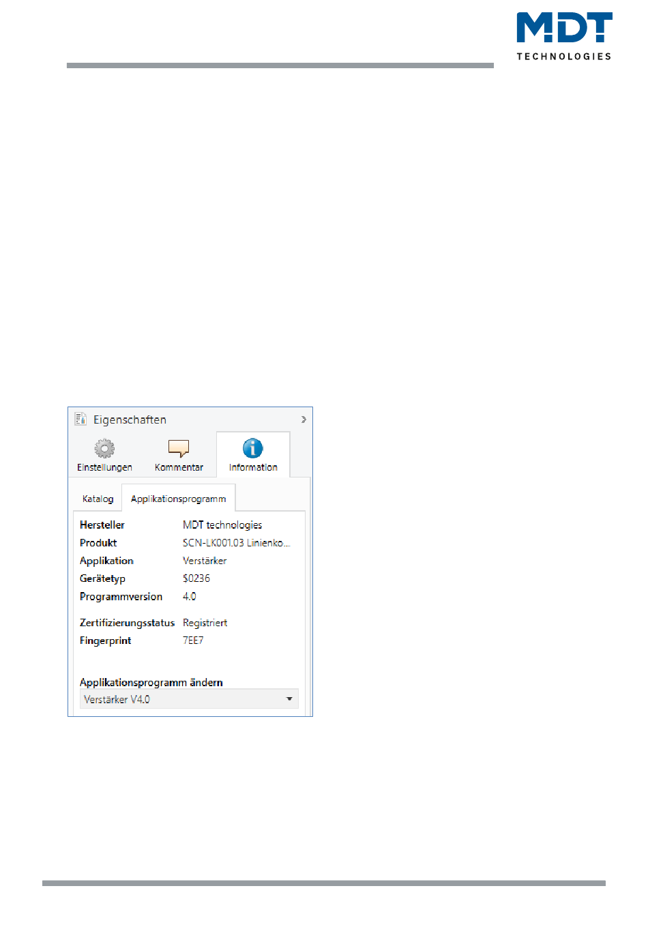Click the Programmversion value "4.0"
Image resolution: width=648 pixels, height=927 pixels.
190,596
